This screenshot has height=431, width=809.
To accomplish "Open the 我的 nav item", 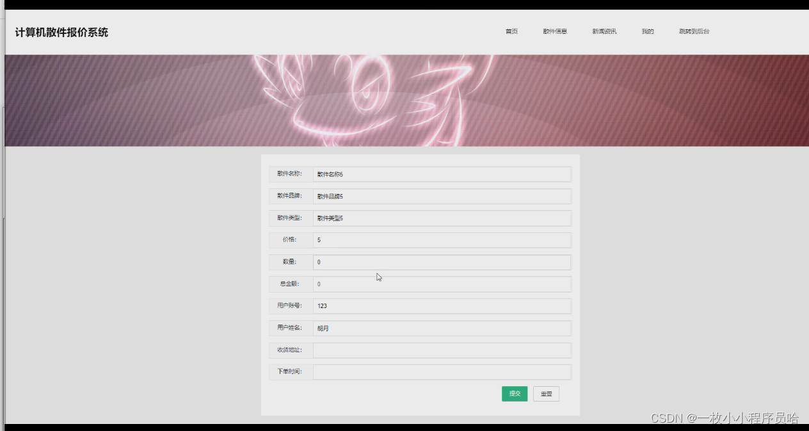I will click(x=648, y=31).
